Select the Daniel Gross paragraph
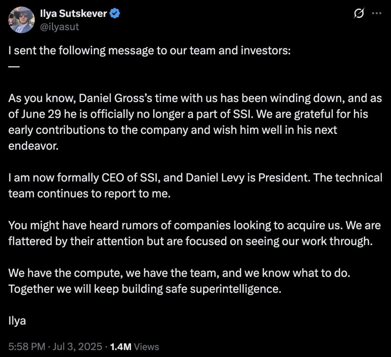Image resolution: width=391 pixels, height=357 pixels. [x=195, y=122]
